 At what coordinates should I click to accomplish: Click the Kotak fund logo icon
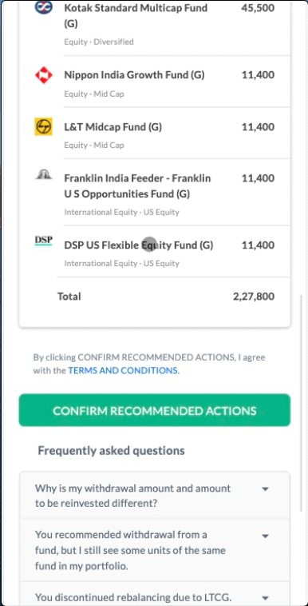point(43,7)
